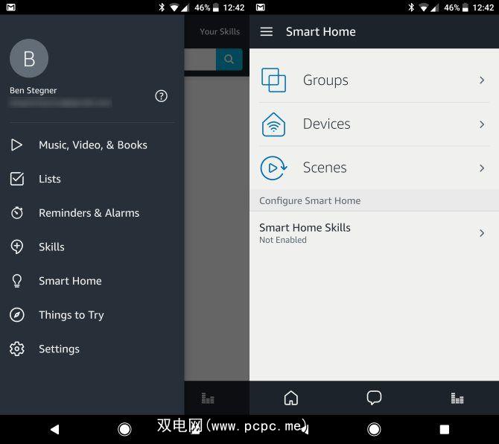
Task: Open the Skills menu item
Action: coord(92,247)
